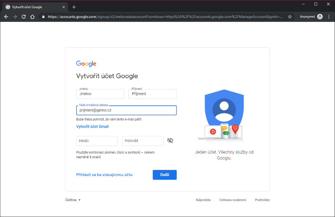Open the Nápověda help link
This screenshot has height=217, width=335.
click(203, 200)
